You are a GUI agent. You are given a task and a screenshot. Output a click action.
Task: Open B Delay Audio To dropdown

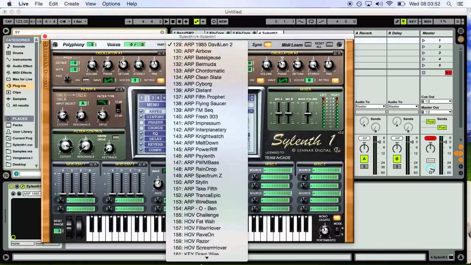(x=403, y=107)
